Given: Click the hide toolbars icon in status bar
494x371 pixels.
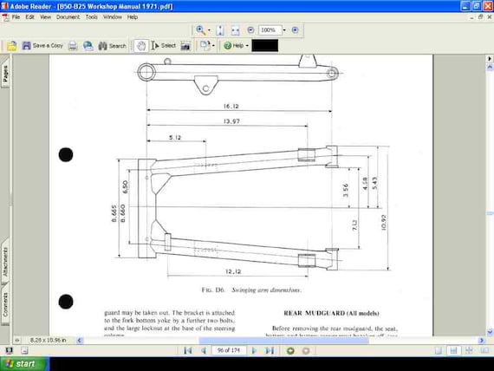Looking at the screenshot, I should coord(24,350).
